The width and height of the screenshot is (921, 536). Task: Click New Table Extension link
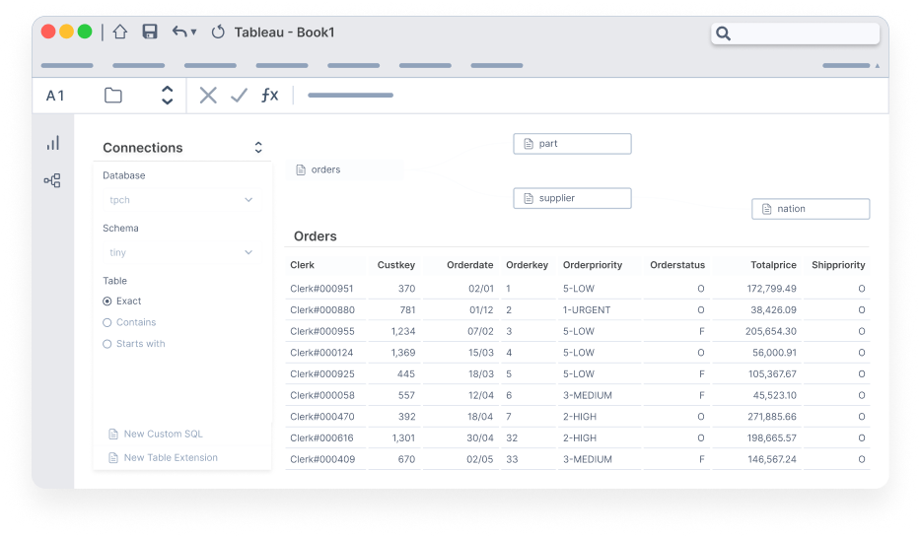tap(164, 458)
